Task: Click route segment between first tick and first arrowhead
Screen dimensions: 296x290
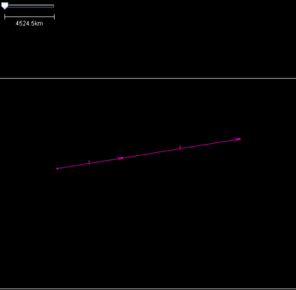Action: (x=104, y=160)
